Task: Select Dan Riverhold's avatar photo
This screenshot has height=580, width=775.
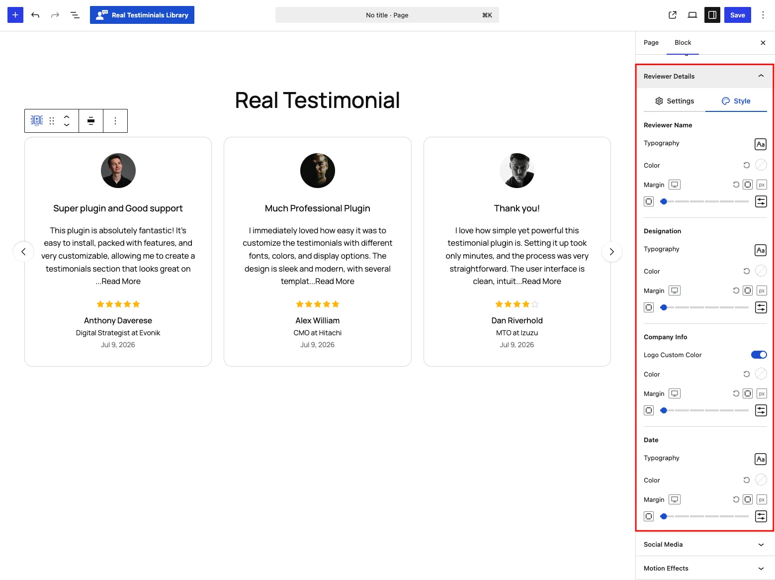Action: [x=517, y=171]
